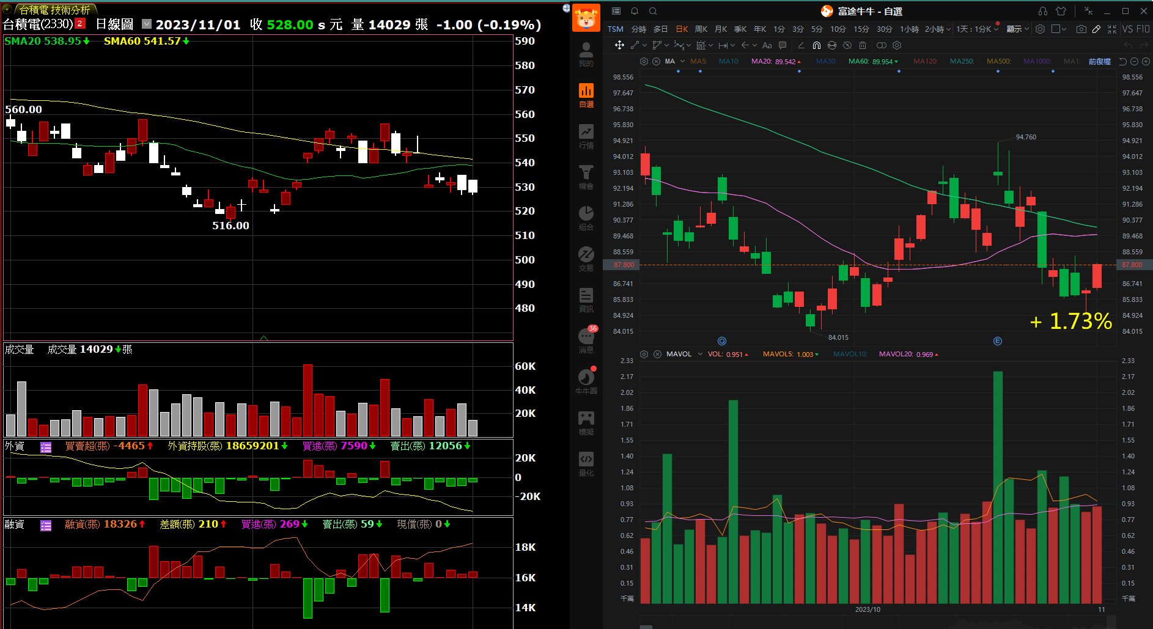Zoom out chart with the minus circle
This screenshot has height=629, width=1153.
click(1134, 61)
